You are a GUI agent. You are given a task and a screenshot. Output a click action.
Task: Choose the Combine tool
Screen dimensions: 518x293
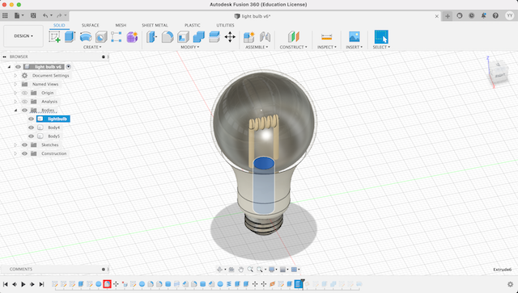click(x=198, y=36)
